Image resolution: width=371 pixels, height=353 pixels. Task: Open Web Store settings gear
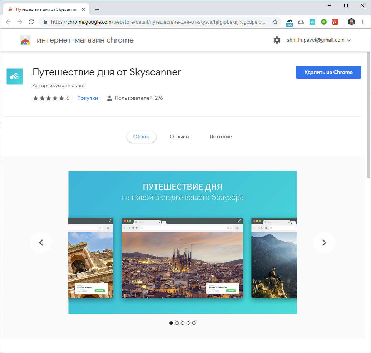(x=277, y=40)
